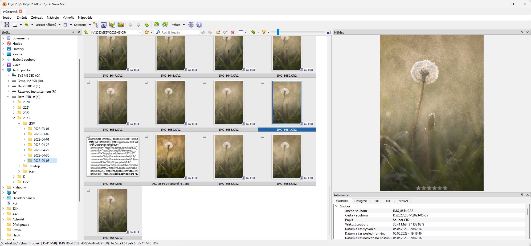
Task: Tick the checkbox for IMG_8655.CR2
Action: (x=205, y=136)
